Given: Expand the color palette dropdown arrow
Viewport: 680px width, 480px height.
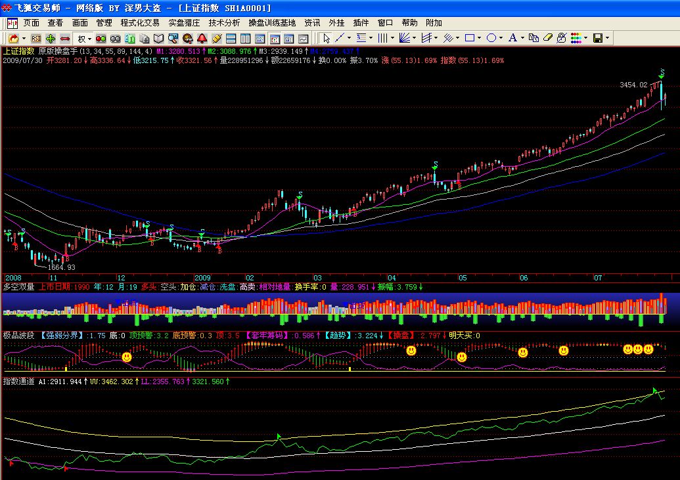Looking at the screenshot, I should pos(586,38).
